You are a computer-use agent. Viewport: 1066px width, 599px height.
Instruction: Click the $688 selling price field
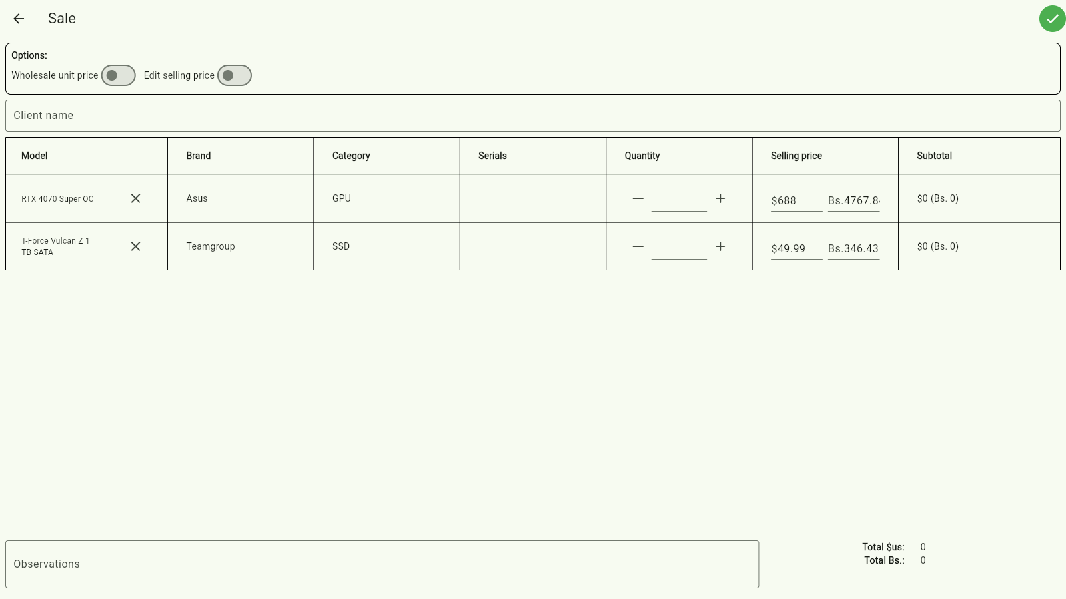(x=796, y=200)
